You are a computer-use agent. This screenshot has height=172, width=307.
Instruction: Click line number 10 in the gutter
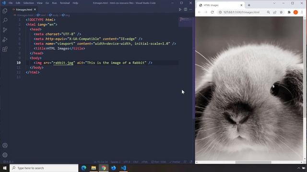19,63
